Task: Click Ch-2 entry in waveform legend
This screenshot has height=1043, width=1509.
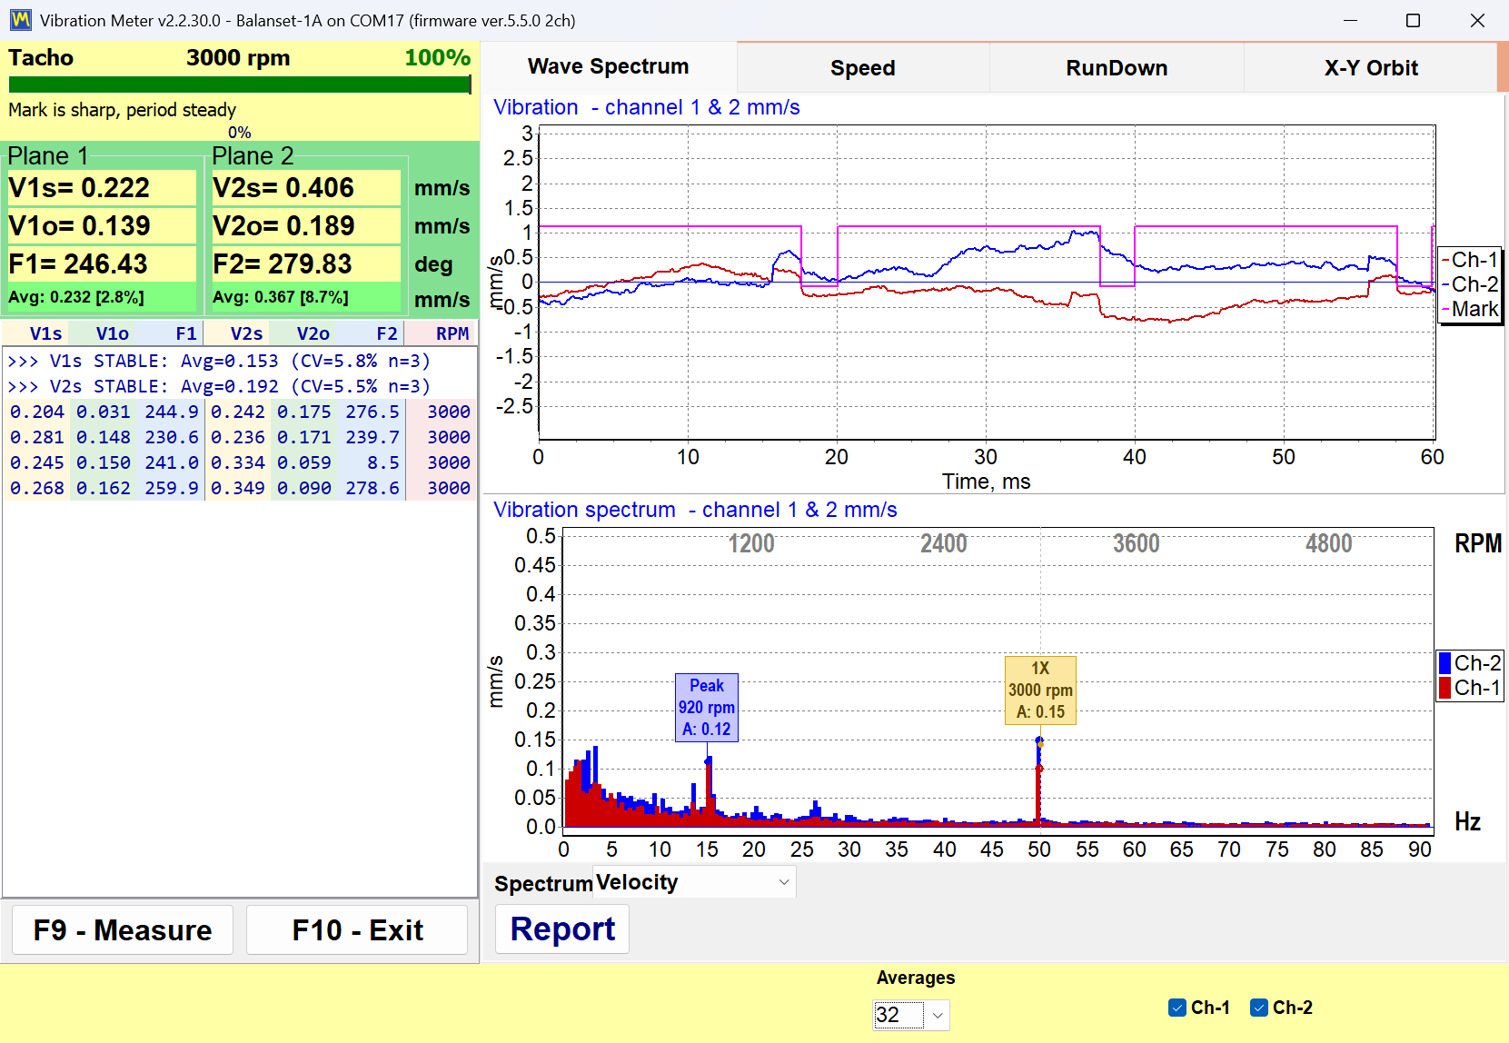Action: [x=1469, y=284]
